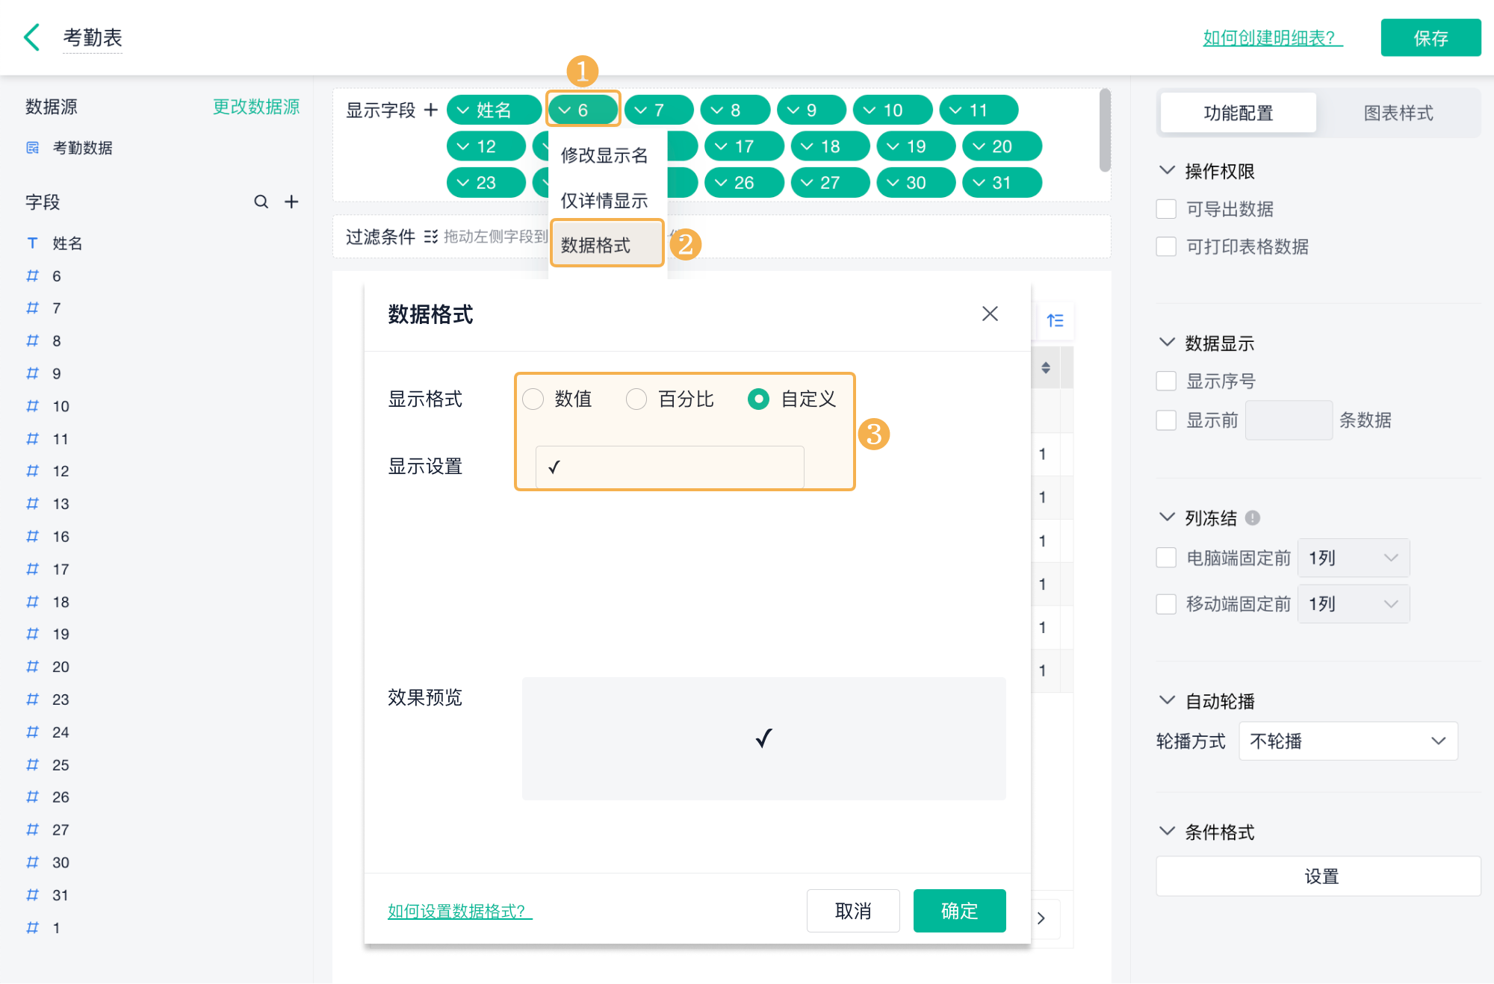The width and height of the screenshot is (1494, 984).
Task: Open dropdown of field chip 姓名
Action: [463, 110]
